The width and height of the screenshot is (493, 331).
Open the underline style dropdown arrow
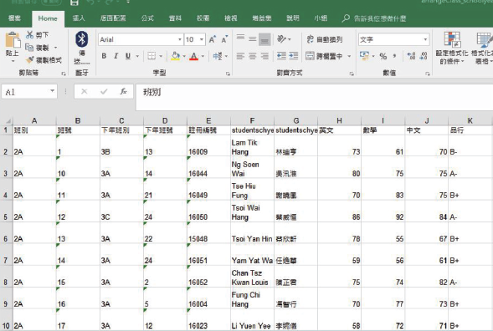pyautogui.click(x=137, y=57)
